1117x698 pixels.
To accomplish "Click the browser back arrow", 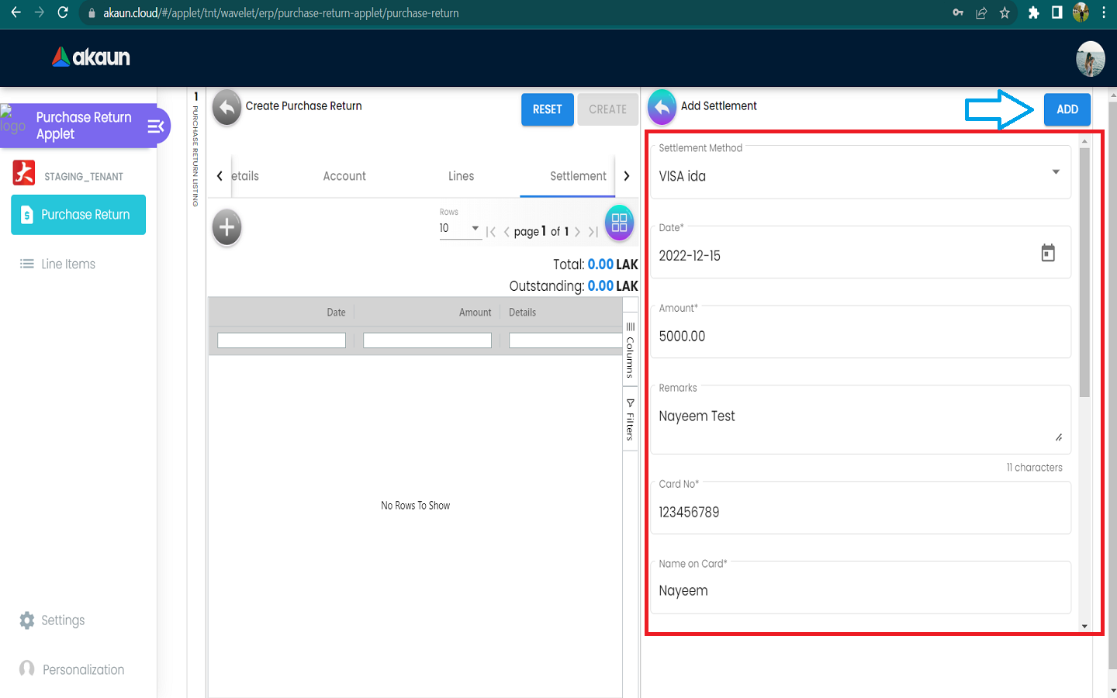I will pyautogui.click(x=16, y=12).
